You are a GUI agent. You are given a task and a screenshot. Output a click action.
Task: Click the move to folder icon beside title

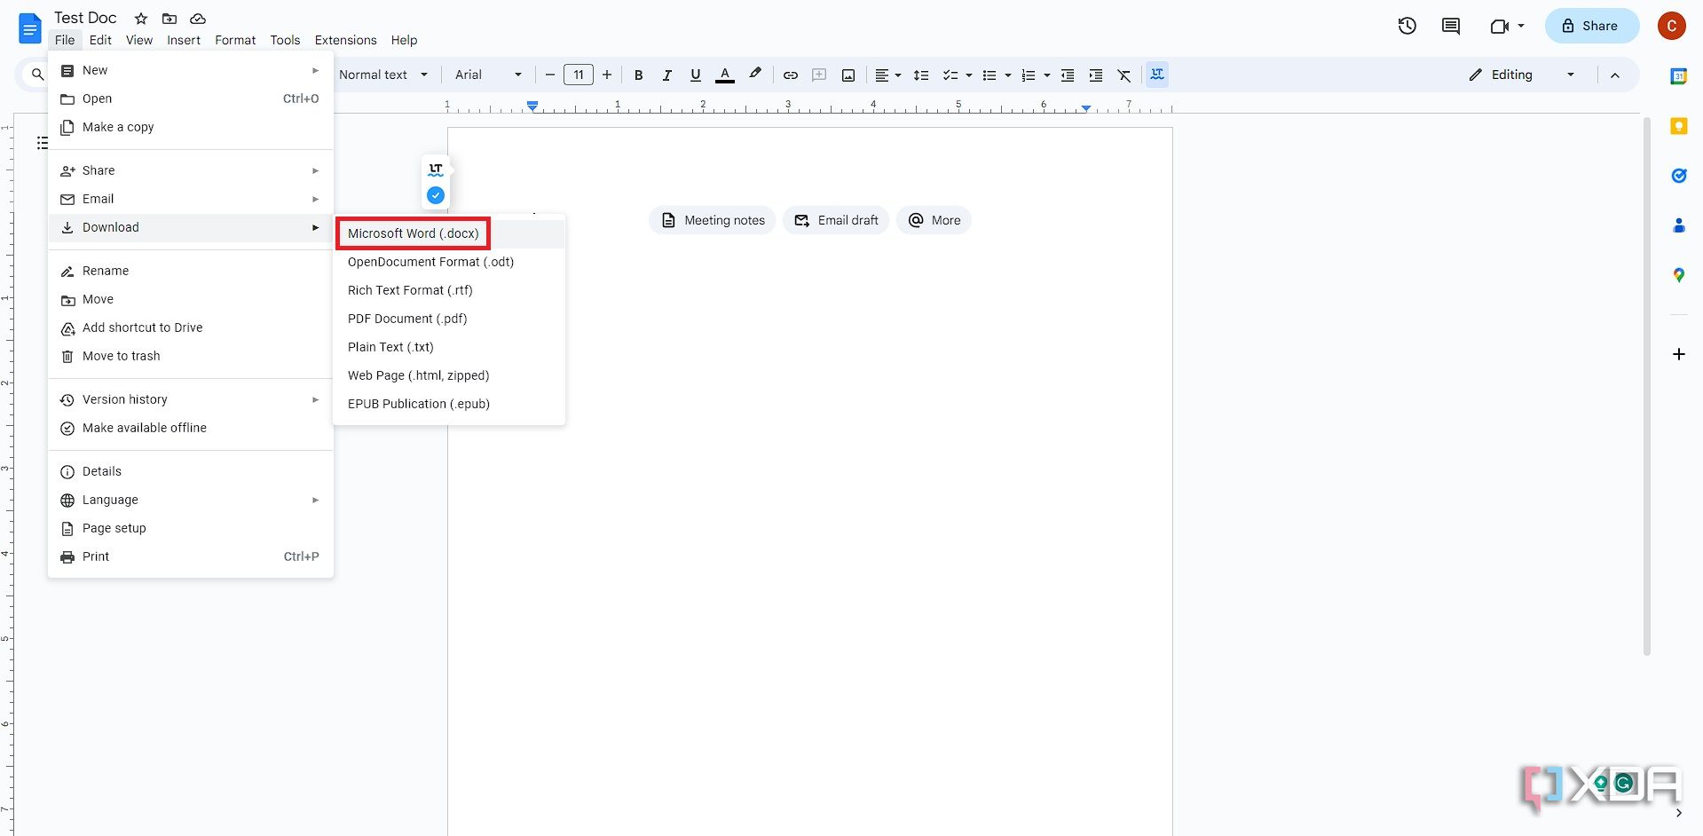(x=170, y=18)
